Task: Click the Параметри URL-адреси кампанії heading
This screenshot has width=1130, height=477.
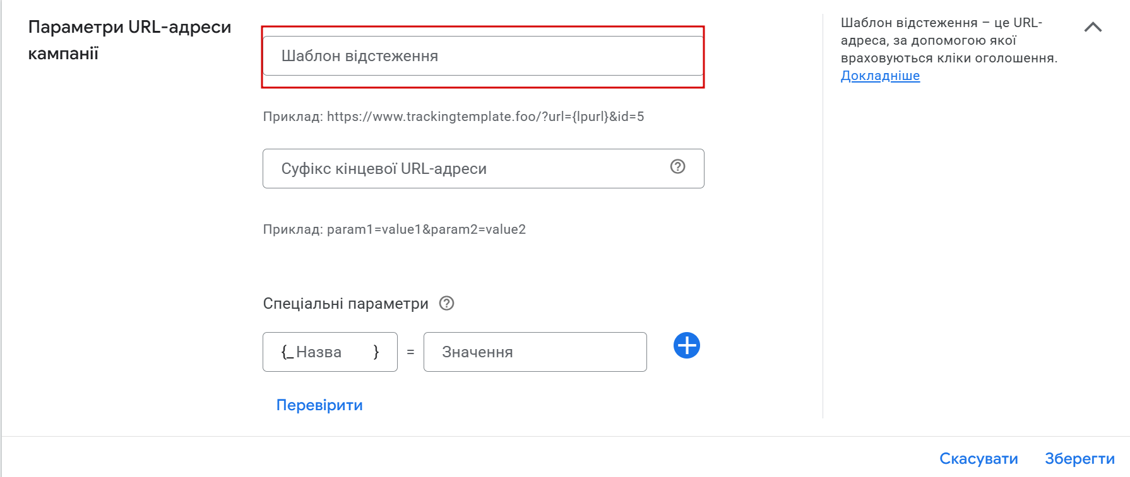Action: coord(129,40)
